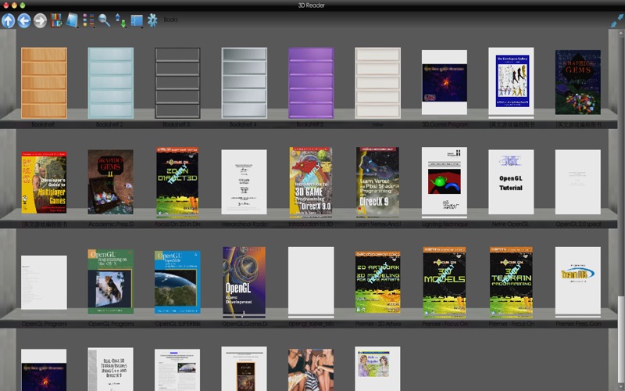Image resolution: width=625 pixels, height=391 pixels.
Task: Open settings with the blue gear icon
Action: click(152, 20)
